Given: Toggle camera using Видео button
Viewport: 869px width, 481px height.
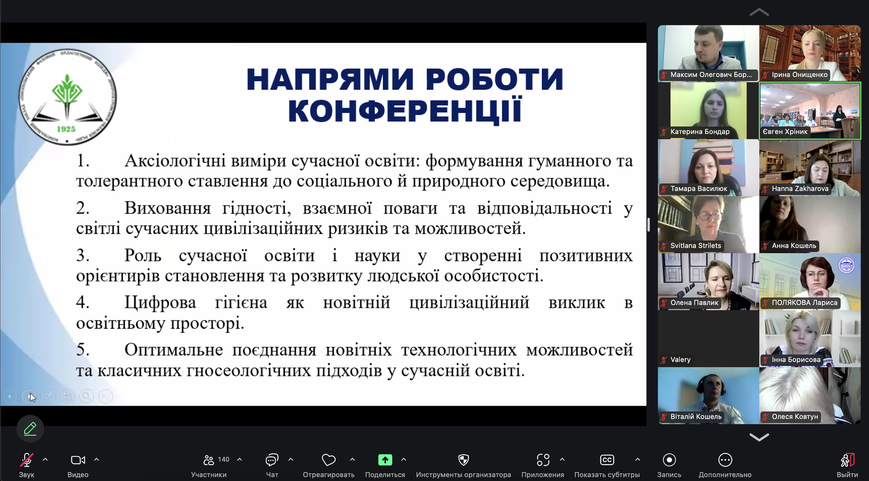Looking at the screenshot, I should coord(78,460).
